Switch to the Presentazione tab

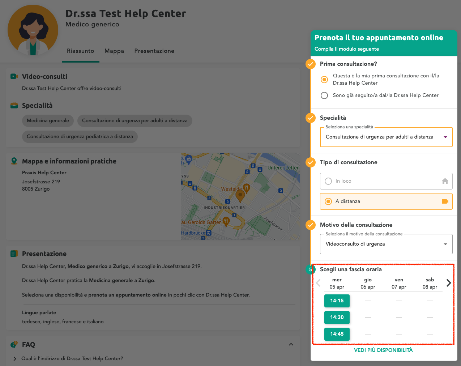tap(154, 51)
